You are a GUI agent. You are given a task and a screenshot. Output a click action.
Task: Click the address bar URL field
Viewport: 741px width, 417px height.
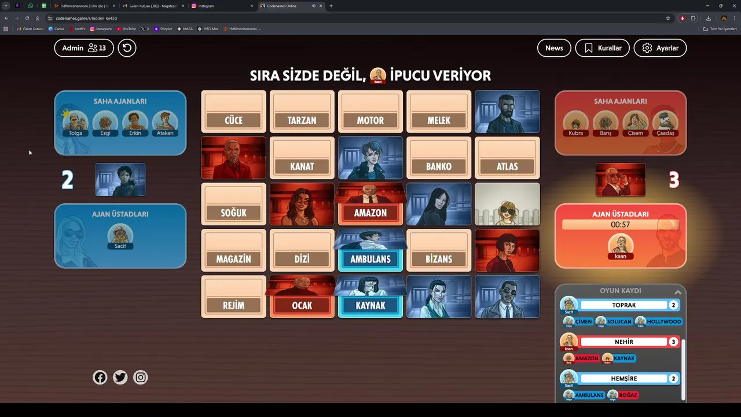click(x=359, y=18)
